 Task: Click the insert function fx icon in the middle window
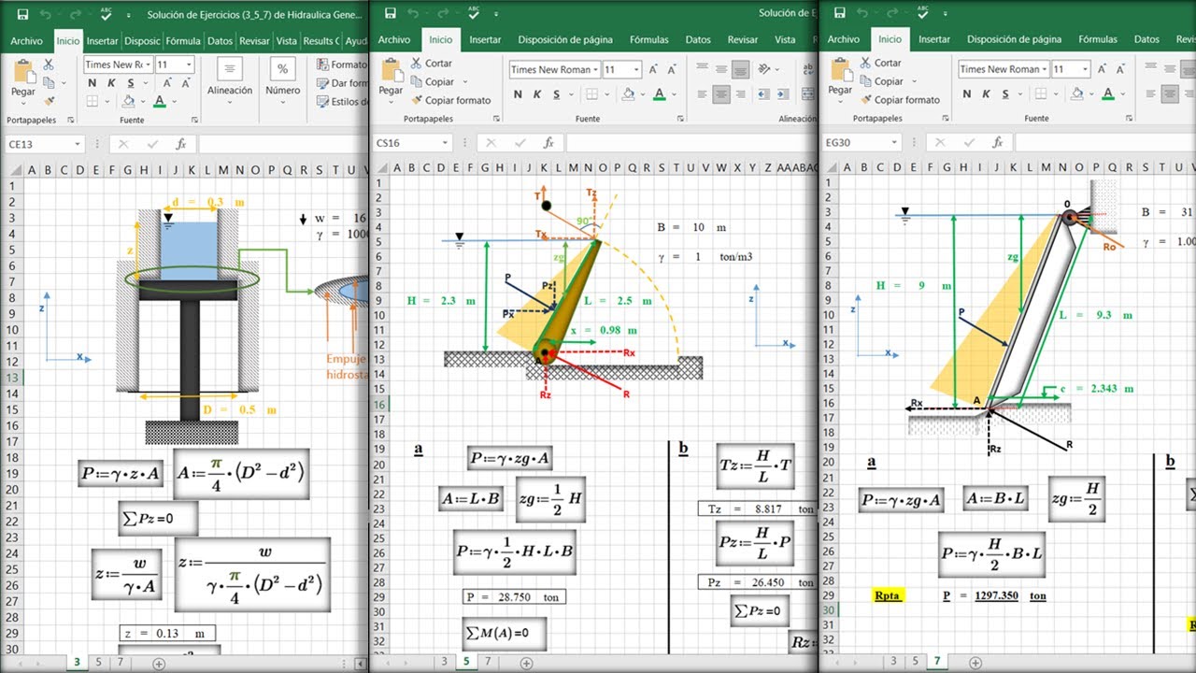549,143
